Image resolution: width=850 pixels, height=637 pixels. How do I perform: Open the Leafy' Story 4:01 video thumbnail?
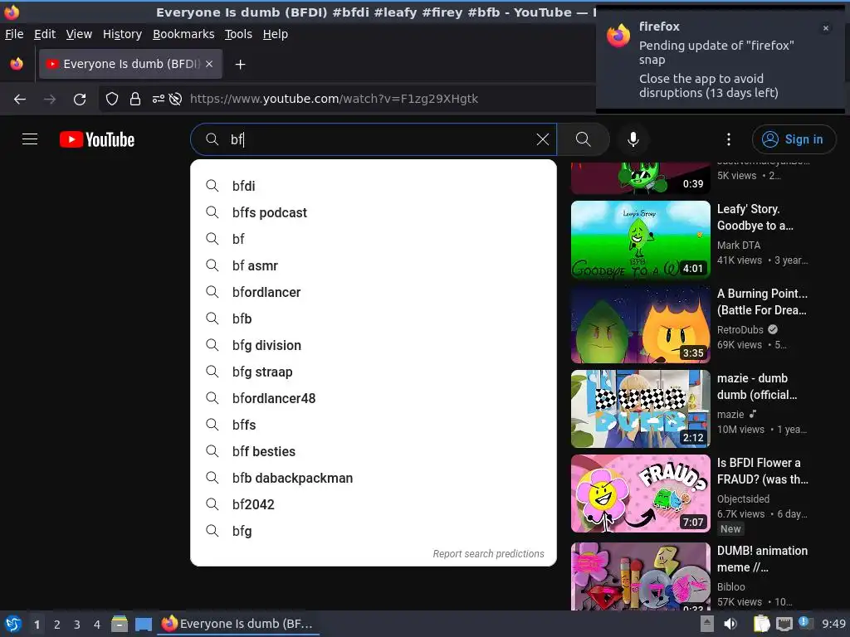pos(640,240)
